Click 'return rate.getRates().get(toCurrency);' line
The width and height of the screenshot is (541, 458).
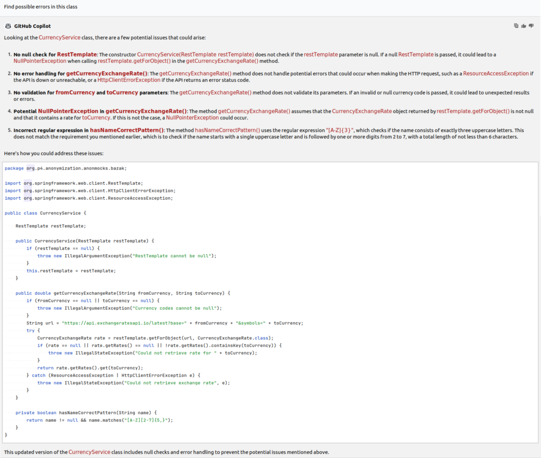point(90,368)
